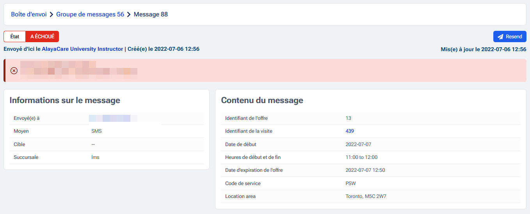Screen dimensions: 530x214
Task: Click the red error circle icon
Action: point(14,71)
